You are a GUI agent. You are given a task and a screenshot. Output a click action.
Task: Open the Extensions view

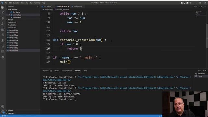[3, 30]
